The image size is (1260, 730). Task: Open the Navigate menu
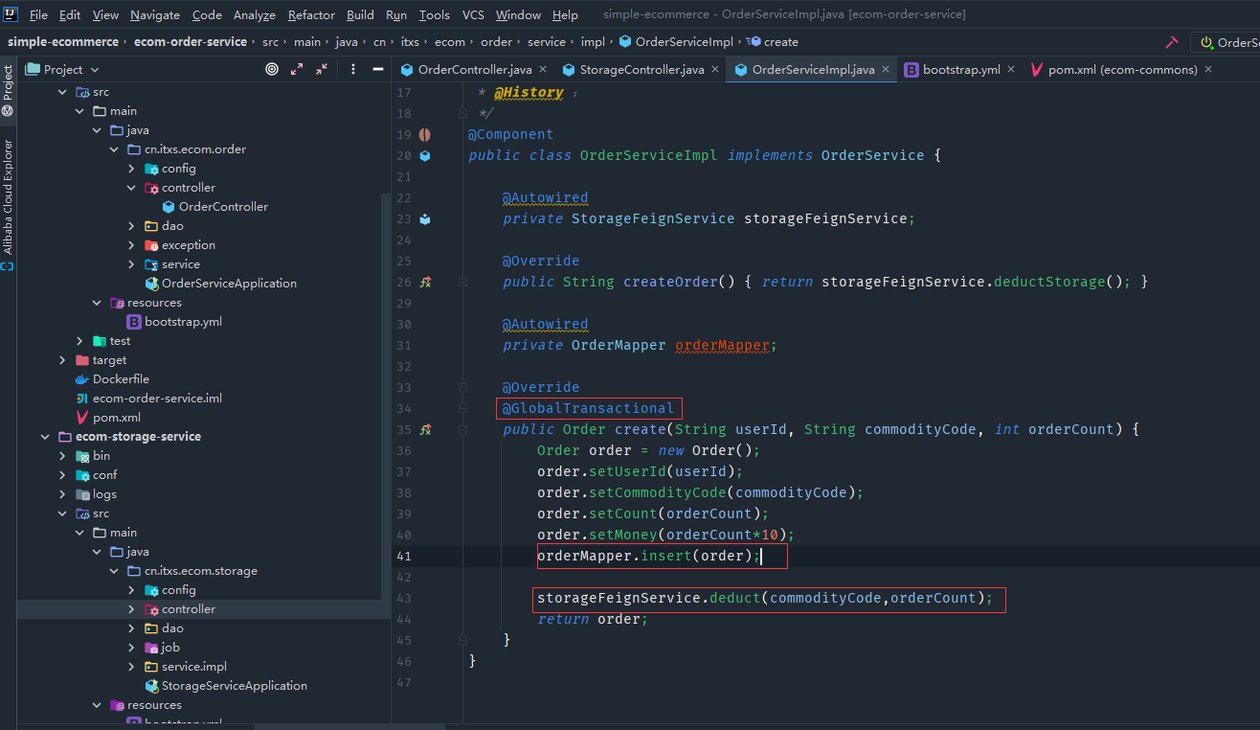tap(155, 14)
